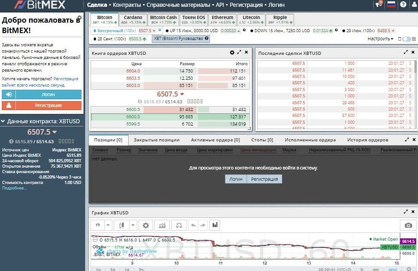Click the bar chart icon in chart toolbar

(215, 225)
